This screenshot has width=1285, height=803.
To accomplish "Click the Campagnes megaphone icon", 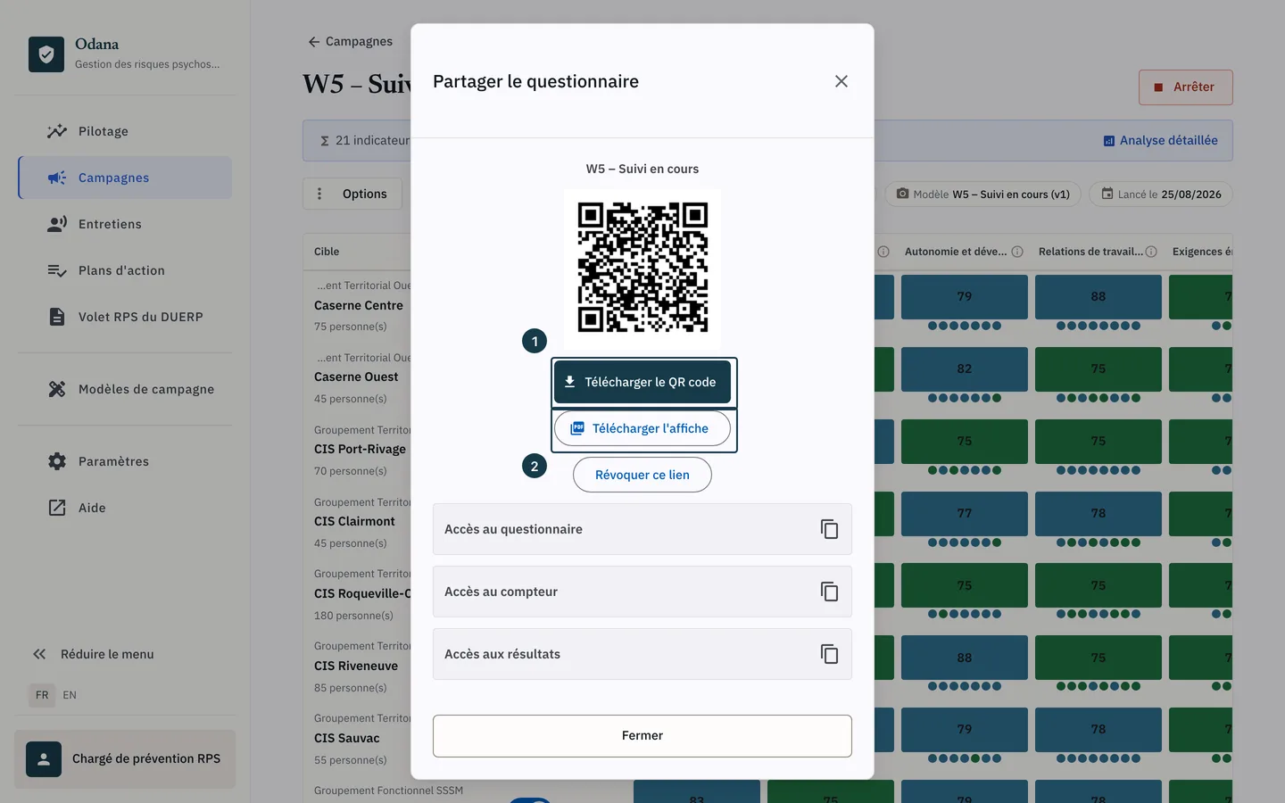I will 57,178.
